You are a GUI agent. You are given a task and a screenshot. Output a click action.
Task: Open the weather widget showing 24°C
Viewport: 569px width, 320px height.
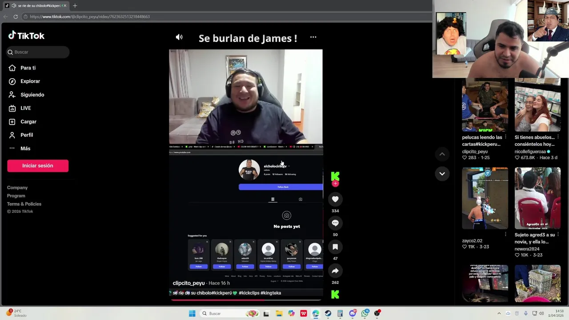coord(16,313)
